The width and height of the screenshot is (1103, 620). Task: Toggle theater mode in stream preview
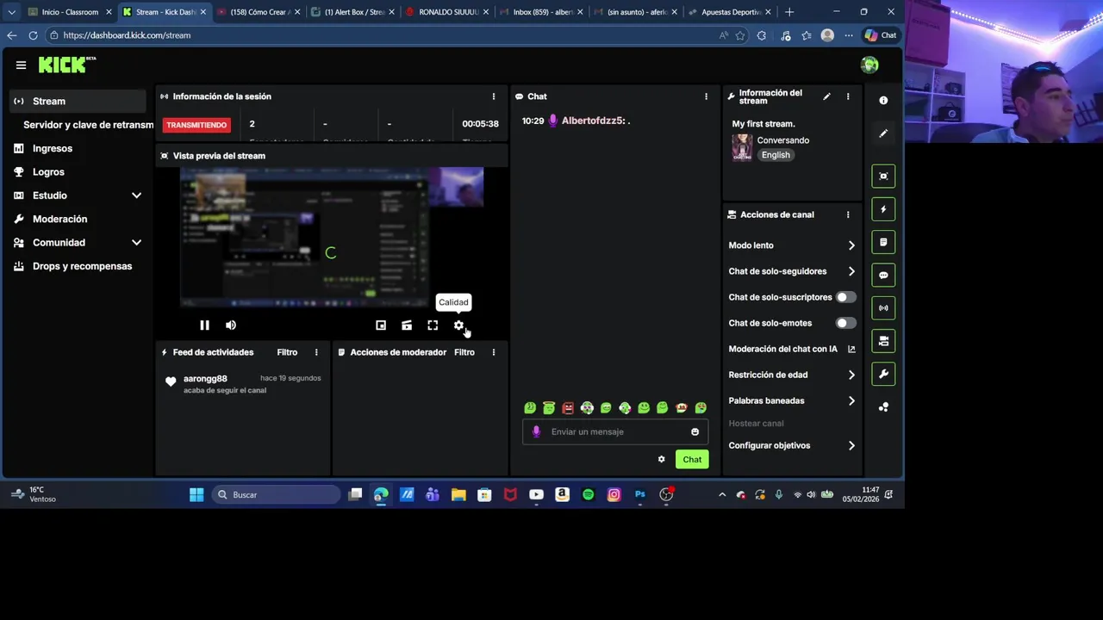(x=407, y=325)
